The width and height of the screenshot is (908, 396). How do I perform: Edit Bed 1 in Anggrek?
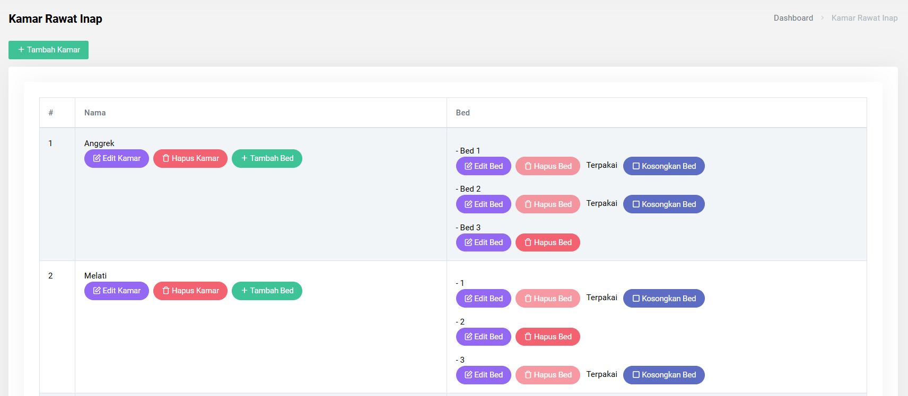484,166
